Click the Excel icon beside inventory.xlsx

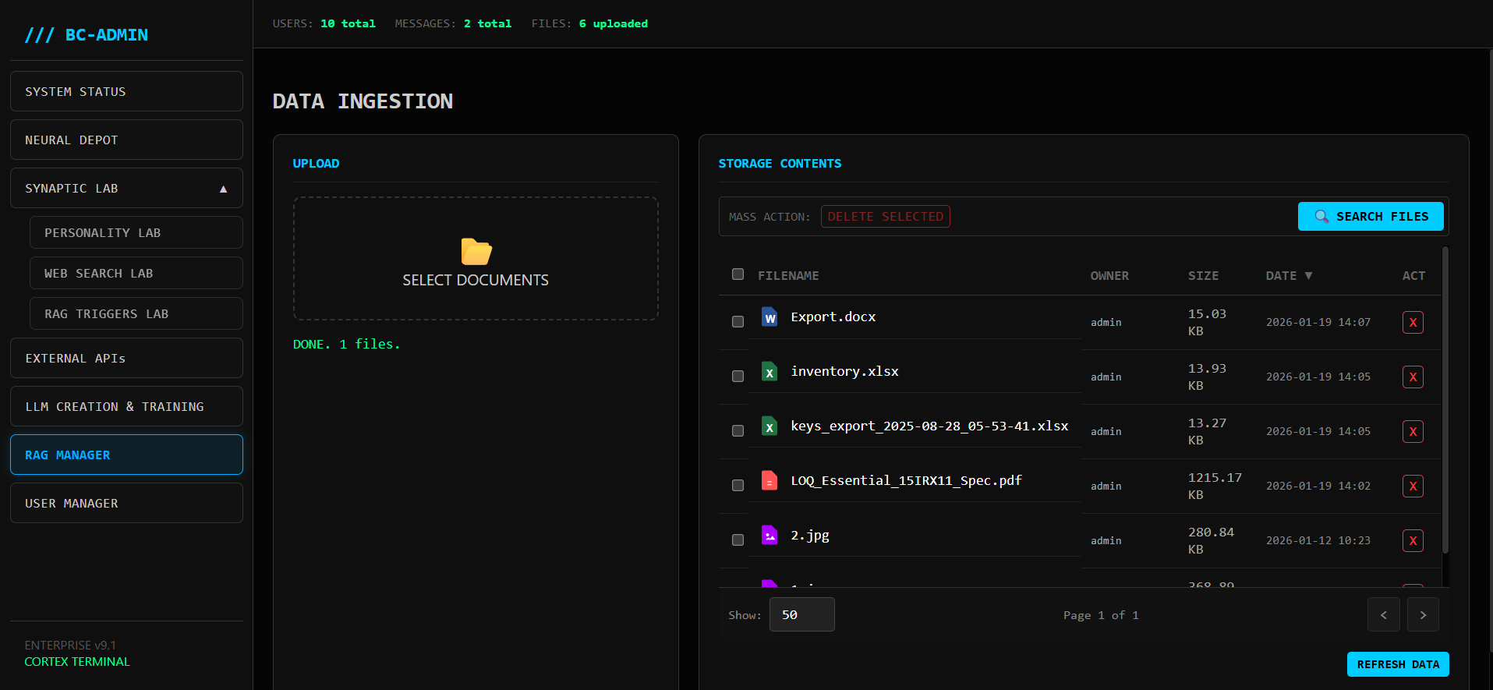pyautogui.click(x=769, y=372)
